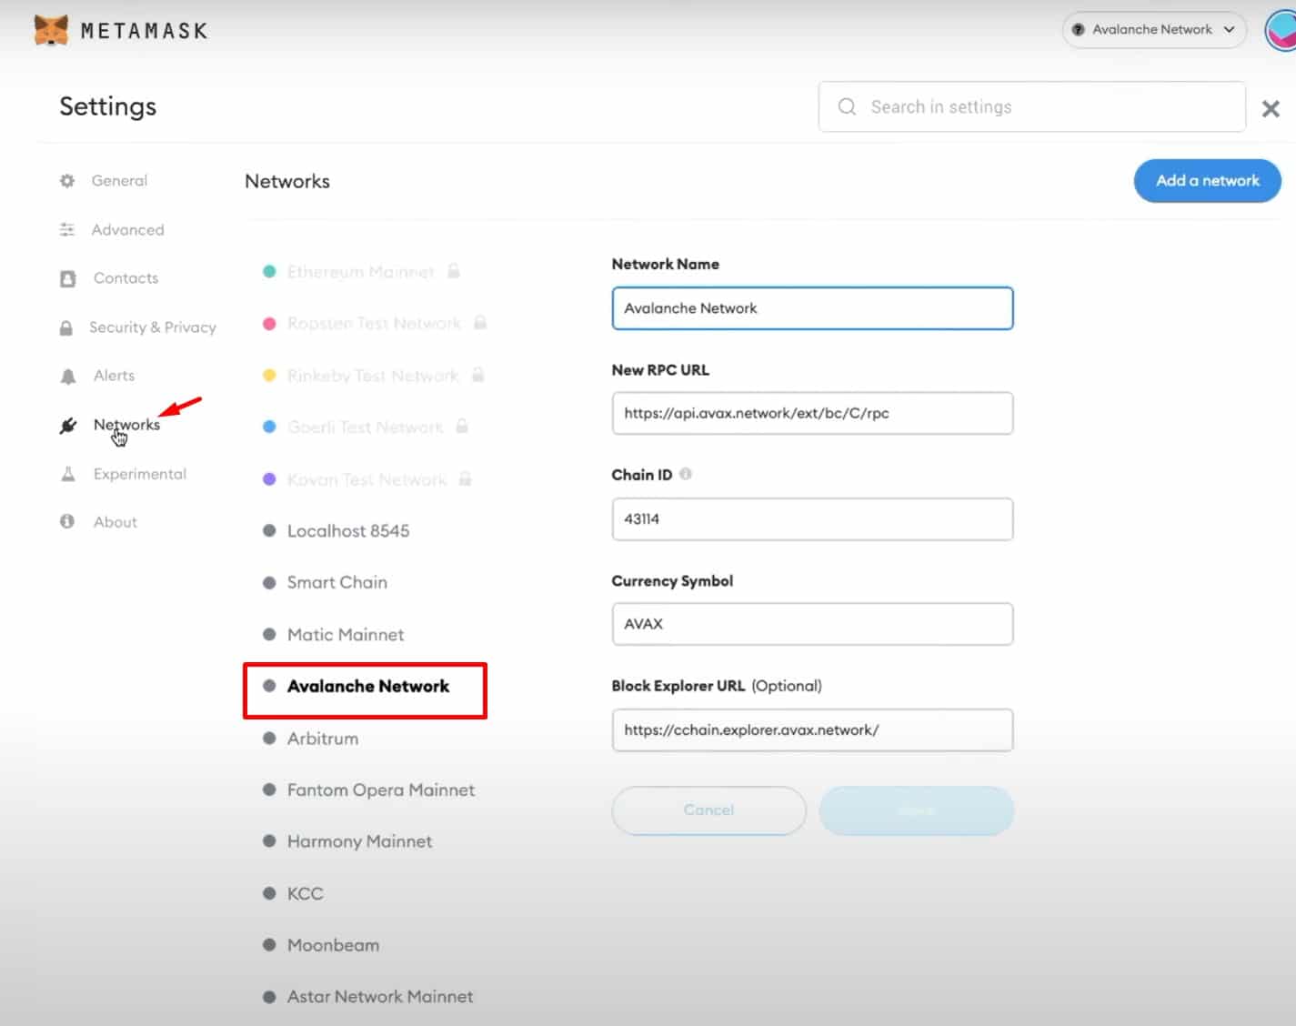Screen dimensions: 1296x1026
Task: Open the Networks settings tab
Action: 126,425
